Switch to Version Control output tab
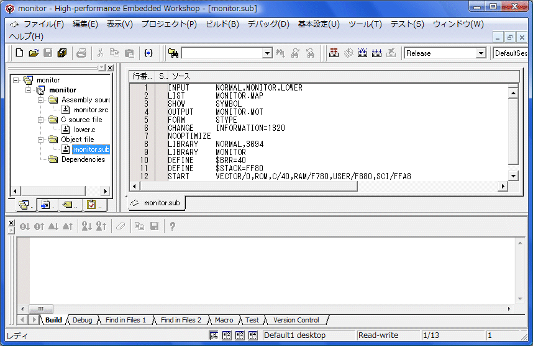The width and height of the screenshot is (533, 346). pyautogui.click(x=296, y=320)
